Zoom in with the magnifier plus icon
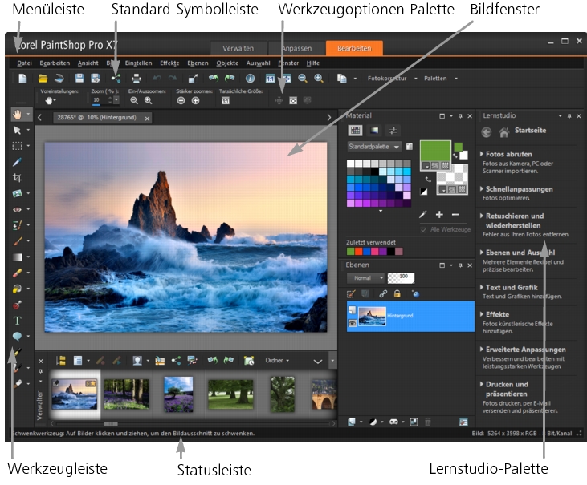Viewport: 587px width, 485px height. [x=319, y=79]
